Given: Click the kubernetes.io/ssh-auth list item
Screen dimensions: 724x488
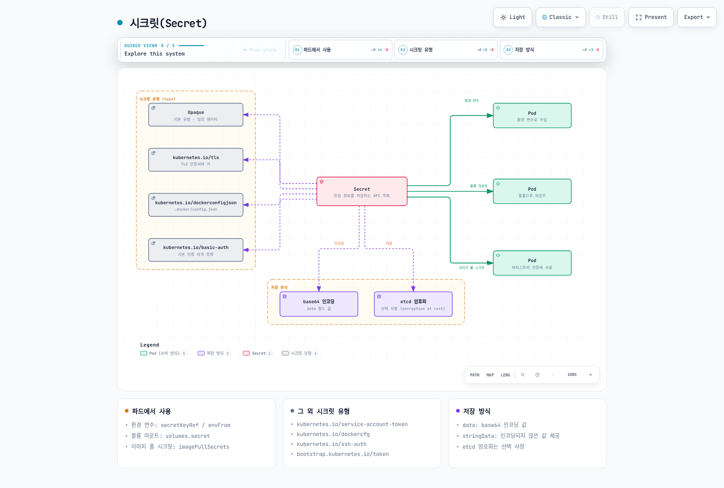Looking at the screenshot, I should click(332, 444).
